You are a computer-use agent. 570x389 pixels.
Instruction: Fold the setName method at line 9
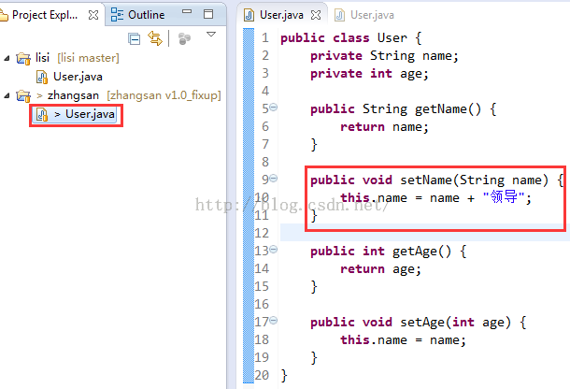(274, 178)
